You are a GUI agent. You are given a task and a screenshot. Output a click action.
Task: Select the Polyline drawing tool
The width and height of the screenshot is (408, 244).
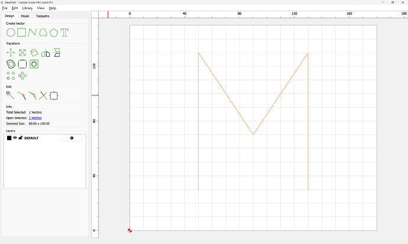[x=33, y=32]
